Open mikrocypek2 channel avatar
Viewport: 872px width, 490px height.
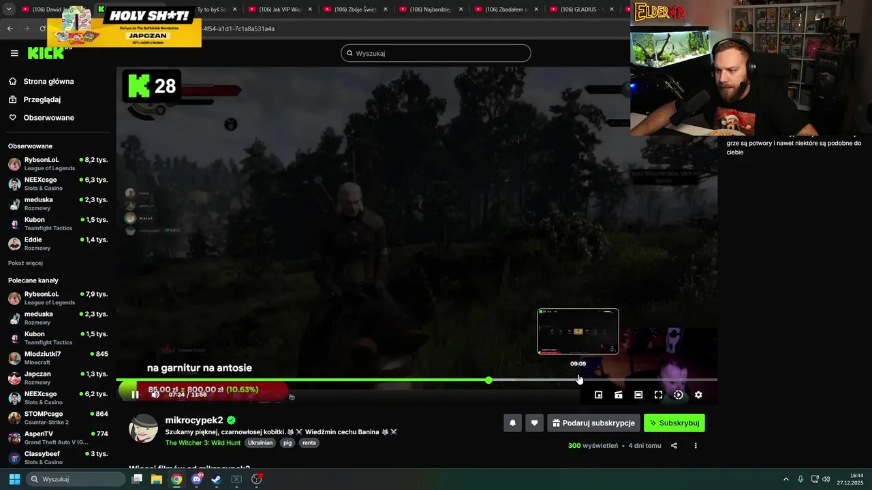(x=143, y=429)
